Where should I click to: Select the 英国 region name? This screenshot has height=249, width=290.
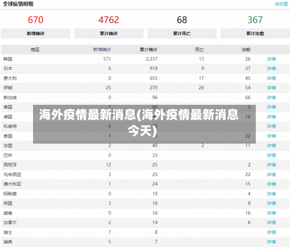point(8,203)
